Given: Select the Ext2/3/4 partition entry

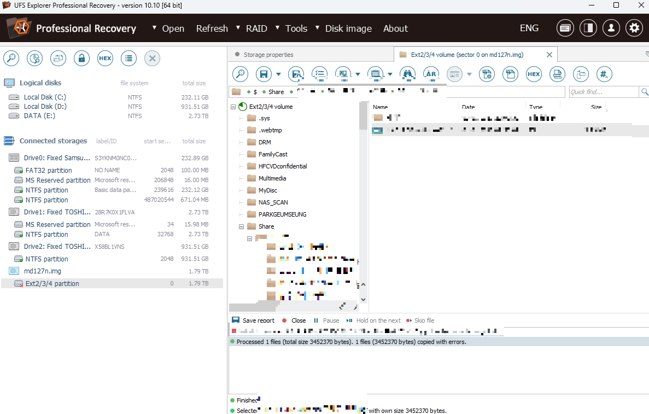Looking at the screenshot, I should pos(112,284).
